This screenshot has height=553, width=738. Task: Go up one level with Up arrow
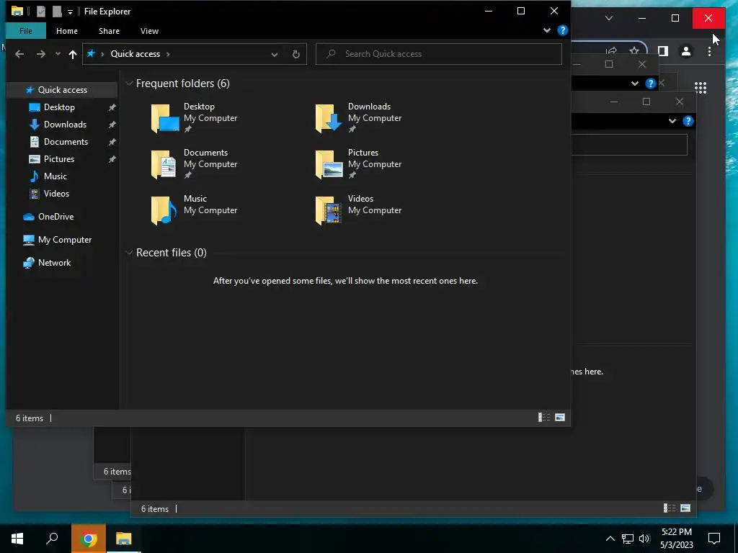[73, 54]
